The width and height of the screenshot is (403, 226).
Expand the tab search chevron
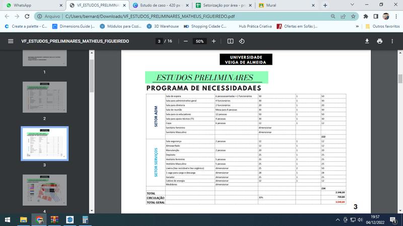point(352,5)
